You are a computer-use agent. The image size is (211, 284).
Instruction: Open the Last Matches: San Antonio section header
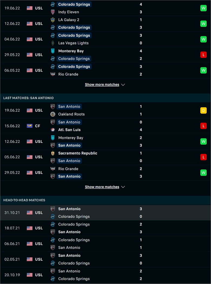pyautogui.click(x=105, y=98)
